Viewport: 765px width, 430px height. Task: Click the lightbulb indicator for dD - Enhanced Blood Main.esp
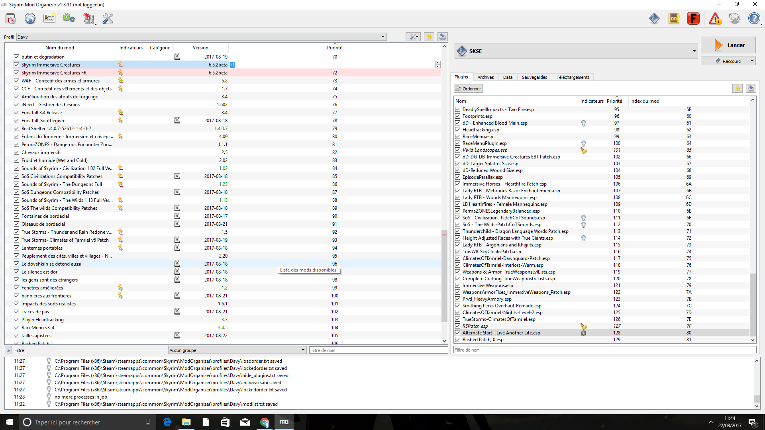(x=583, y=123)
